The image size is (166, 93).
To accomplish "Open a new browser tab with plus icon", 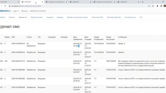I will click(x=143, y=2).
